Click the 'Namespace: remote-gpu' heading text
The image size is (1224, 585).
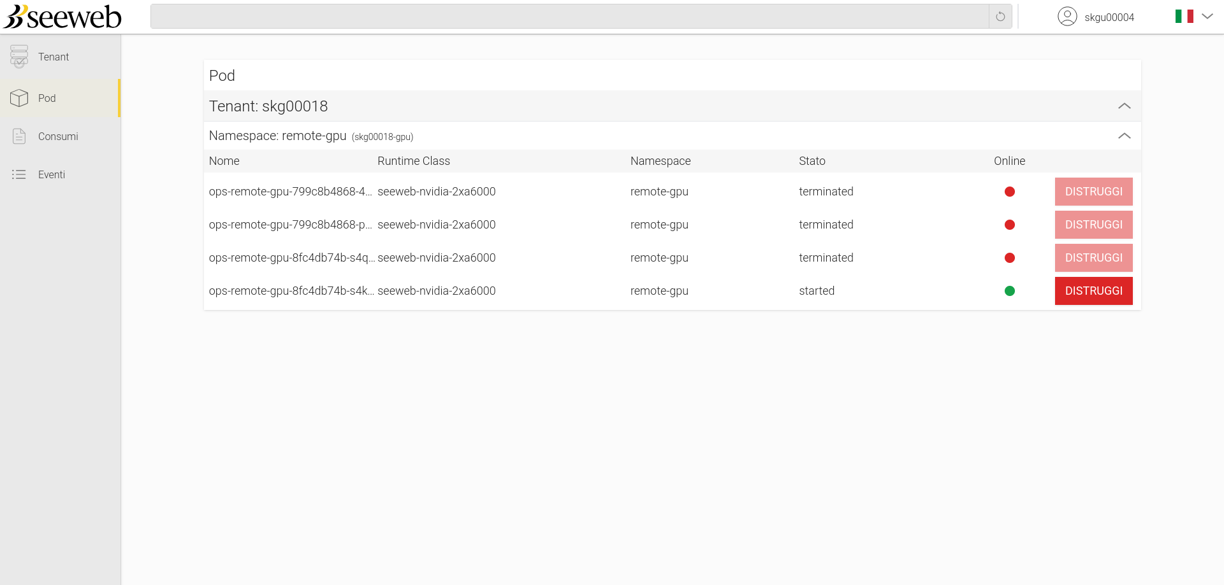pos(278,136)
